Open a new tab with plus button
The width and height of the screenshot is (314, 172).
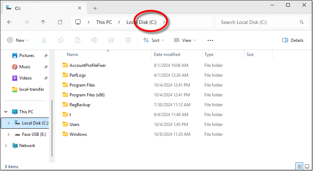(x=95, y=8)
